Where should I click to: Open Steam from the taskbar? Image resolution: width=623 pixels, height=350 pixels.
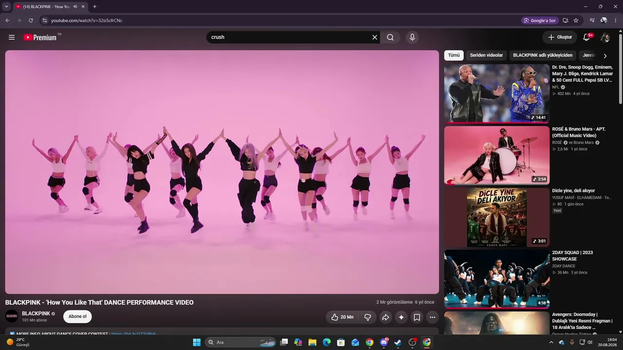click(x=398, y=342)
